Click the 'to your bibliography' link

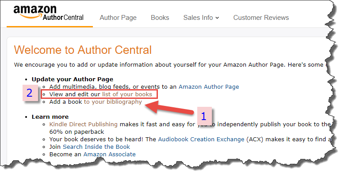113,102
